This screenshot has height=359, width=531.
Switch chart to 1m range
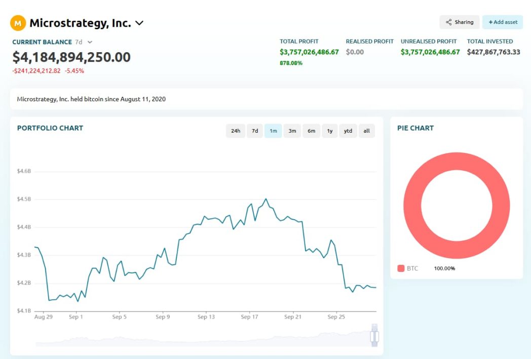click(x=273, y=131)
